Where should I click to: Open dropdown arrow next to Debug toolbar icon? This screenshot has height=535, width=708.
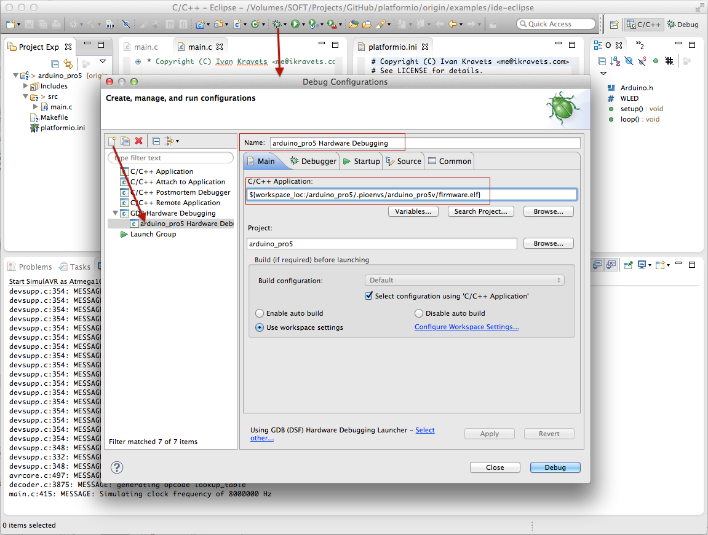click(x=285, y=25)
